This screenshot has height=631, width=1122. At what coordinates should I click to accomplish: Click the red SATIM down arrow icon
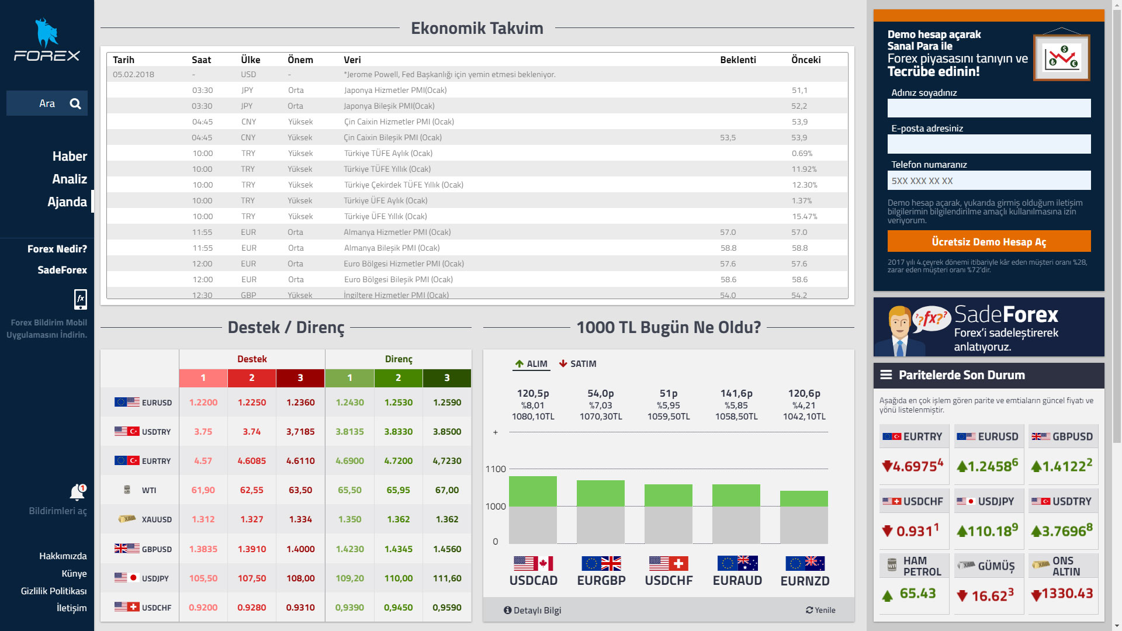coord(563,363)
